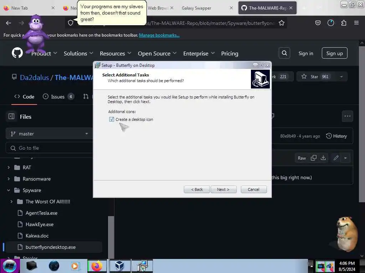Open Windows Media Player taskbar icon
Screen dimensions: 365x273
click(75, 266)
